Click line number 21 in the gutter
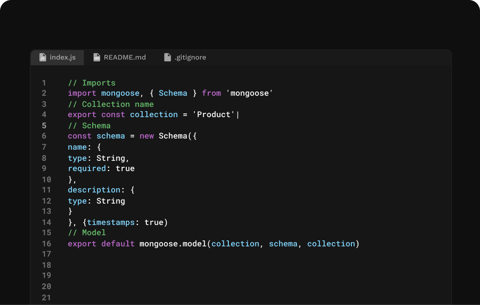Screen dimensions: 480x305 tap(47, 298)
